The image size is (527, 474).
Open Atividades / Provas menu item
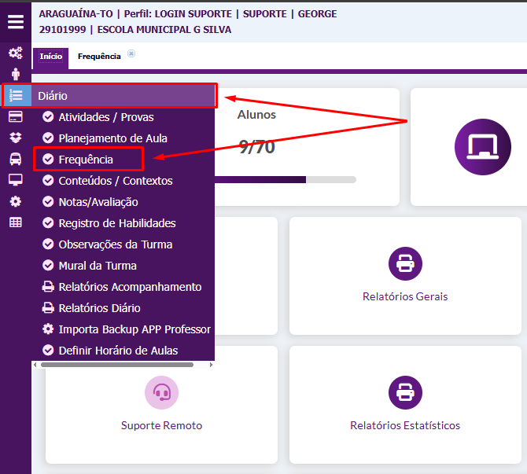point(106,117)
